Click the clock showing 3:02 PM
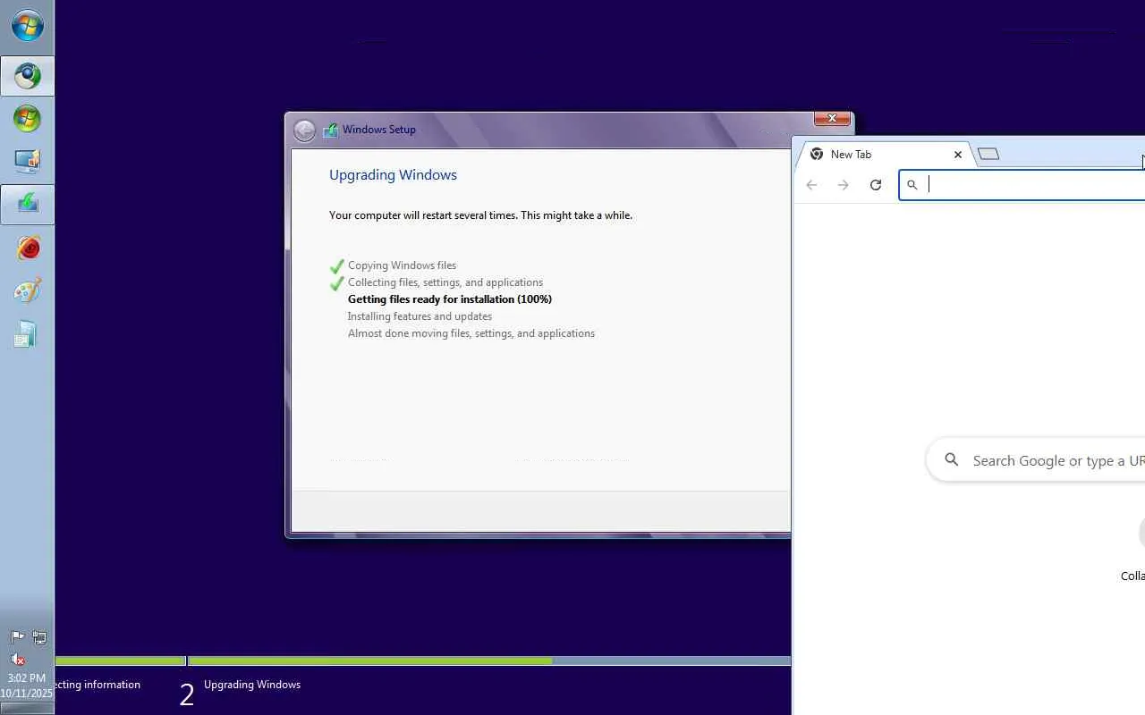1145x715 pixels. coord(27,678)
